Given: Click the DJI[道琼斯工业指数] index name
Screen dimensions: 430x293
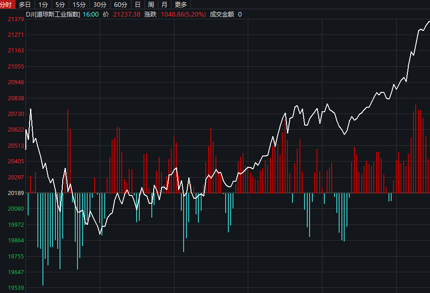Looking at the screenshot, I should [53, 14].
